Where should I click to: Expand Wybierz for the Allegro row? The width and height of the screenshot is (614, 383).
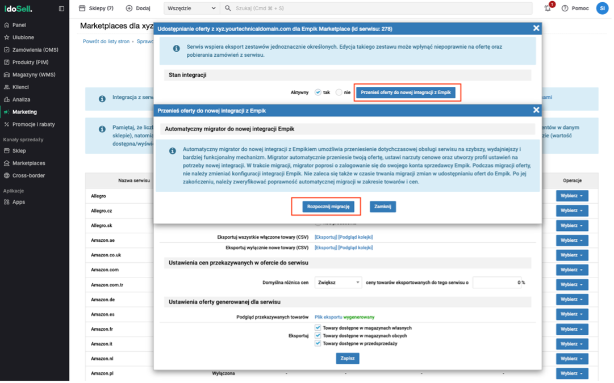(572, 196)
